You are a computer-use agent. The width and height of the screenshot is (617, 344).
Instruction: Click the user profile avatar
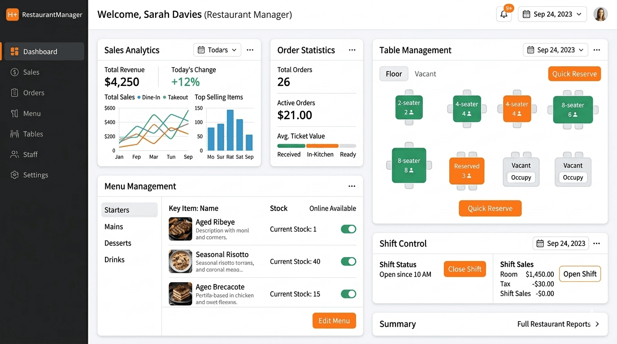[600, 14]
